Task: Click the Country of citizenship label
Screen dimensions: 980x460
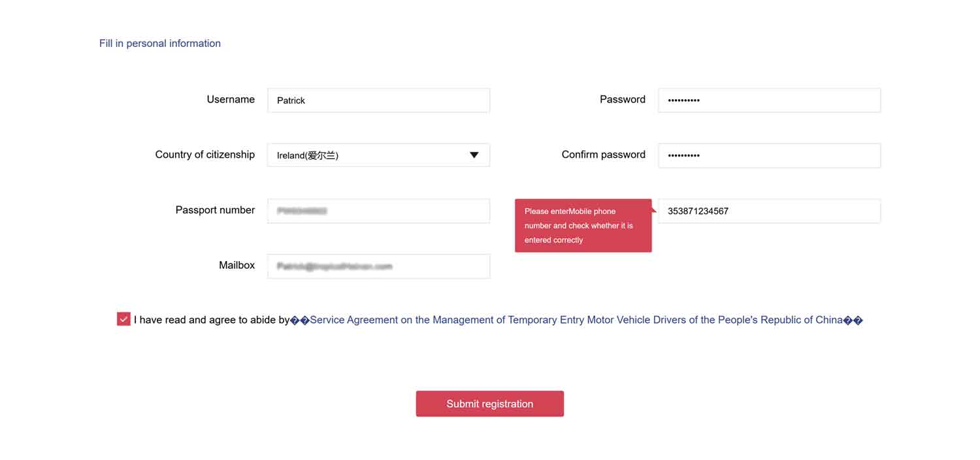Action: point(204,155)
